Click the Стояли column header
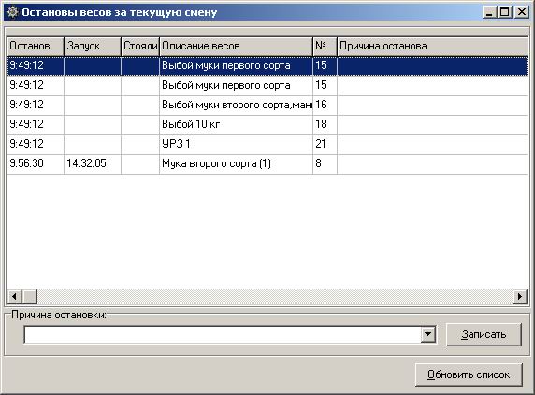This screenshot has width=535, height=395. [140, 46]
